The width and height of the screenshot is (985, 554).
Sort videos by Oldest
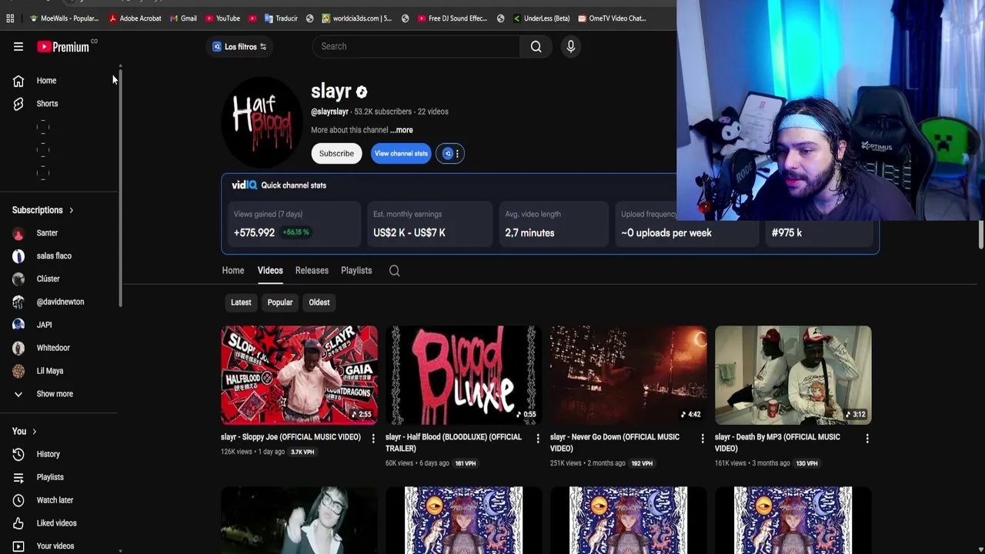[319, 302]
